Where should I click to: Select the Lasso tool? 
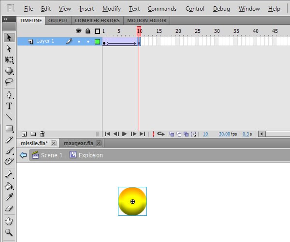click(x=9, y=82)
